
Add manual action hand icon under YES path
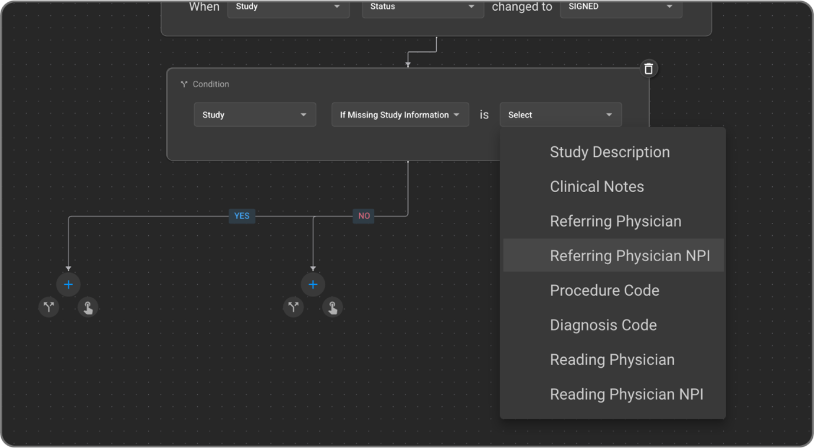88,307
